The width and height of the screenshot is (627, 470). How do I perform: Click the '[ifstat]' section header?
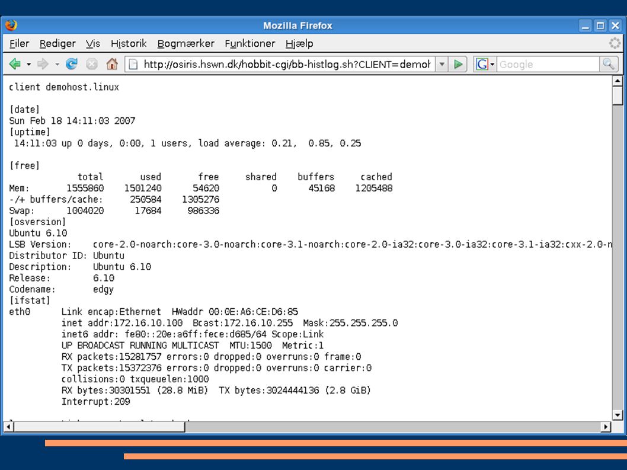point(30,300)
